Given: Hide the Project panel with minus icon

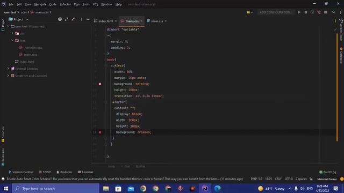Looking at the screenshot, I should (88, 19).
